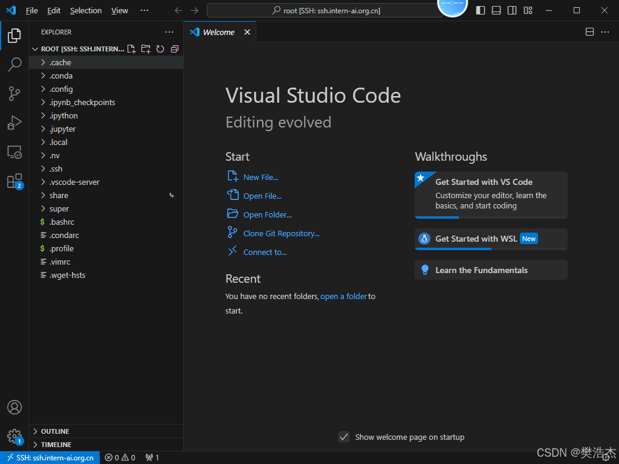Viewport: 619px width, 464px height.
Task: Click the errors and warnings status indicator
Action: [x=120, y=458]
